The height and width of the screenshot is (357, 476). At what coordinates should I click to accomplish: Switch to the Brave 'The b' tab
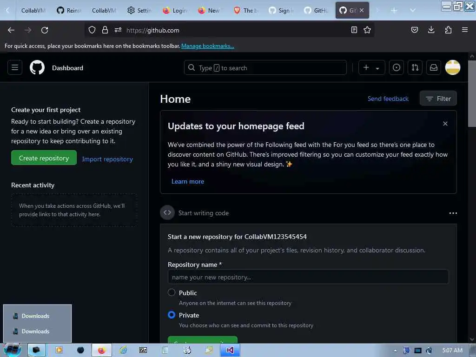click(x=245, y=10)
